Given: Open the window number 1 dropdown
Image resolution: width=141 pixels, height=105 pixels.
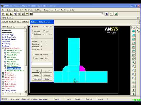Looking at the screenshot, I should coord(134,27).
